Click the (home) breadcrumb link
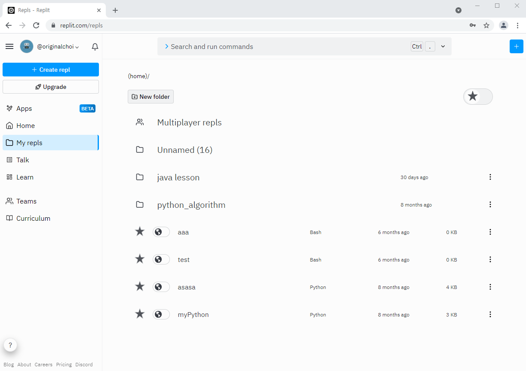This screenshot has width=526, height=371. point(137,76)
